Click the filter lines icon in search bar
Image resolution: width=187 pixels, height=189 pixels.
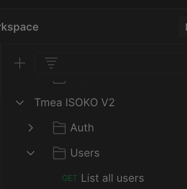point(51,63)
